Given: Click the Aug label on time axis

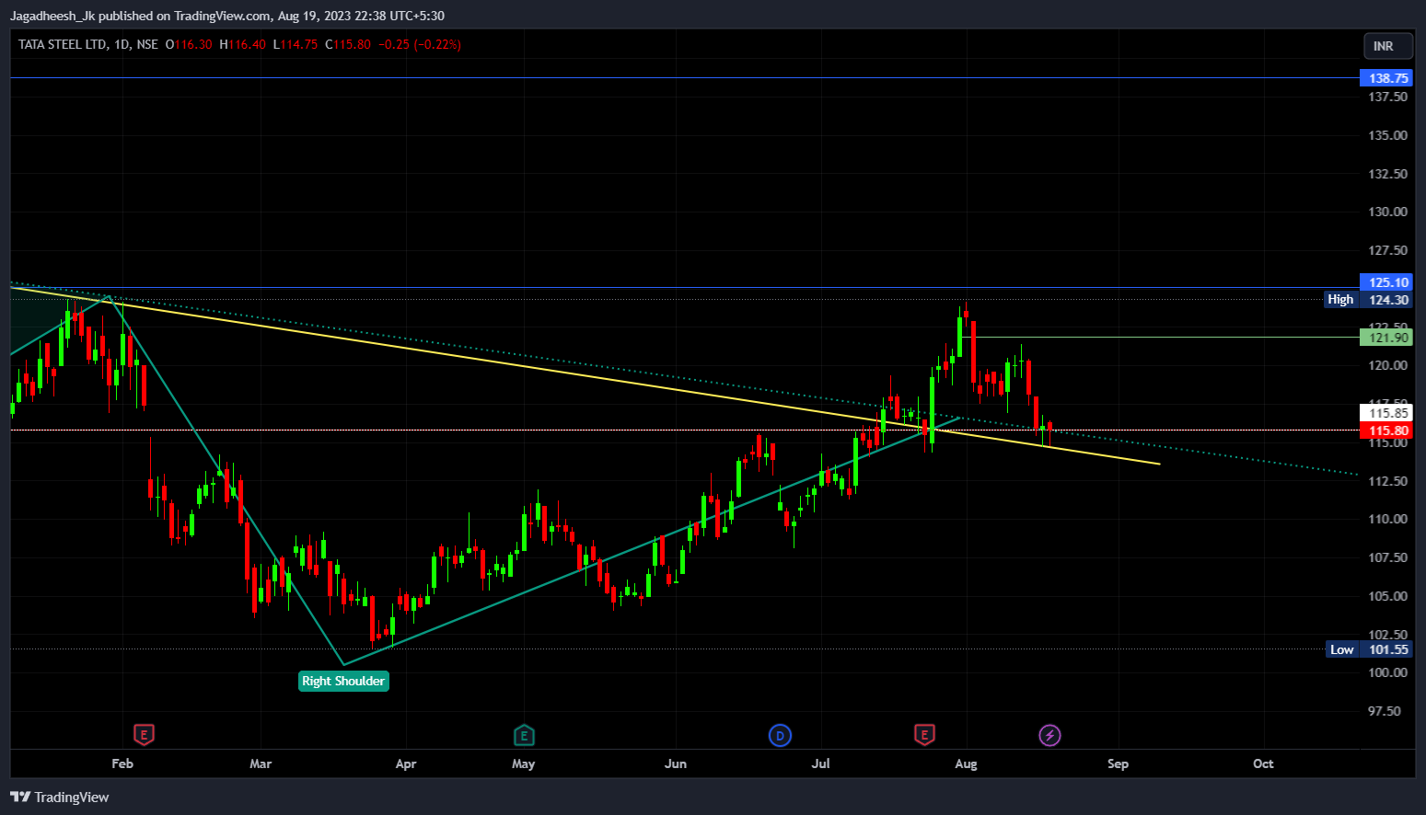Looking at the screenshot, I should [x=966, y=763].
